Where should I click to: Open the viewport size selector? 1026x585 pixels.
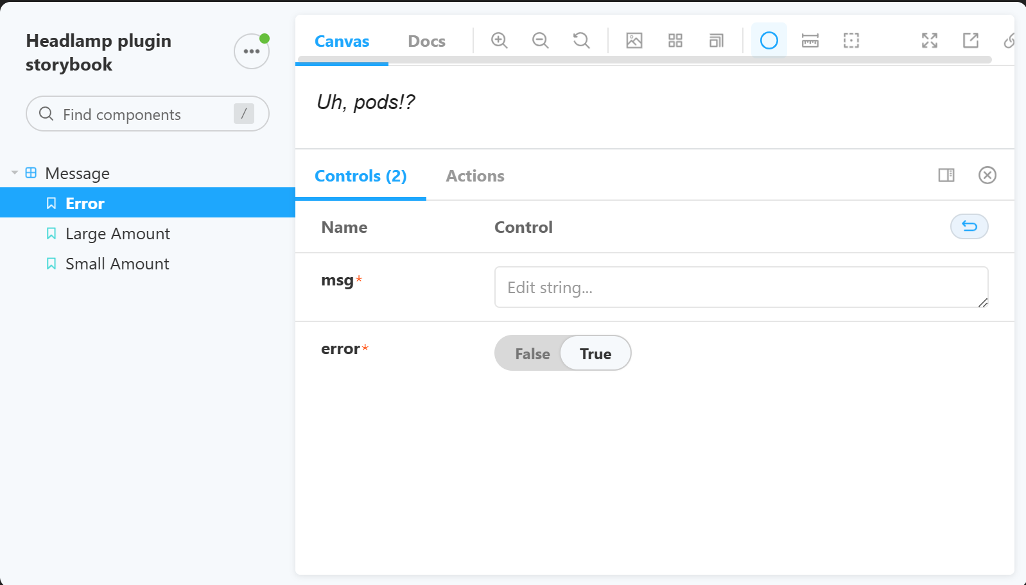717,40
